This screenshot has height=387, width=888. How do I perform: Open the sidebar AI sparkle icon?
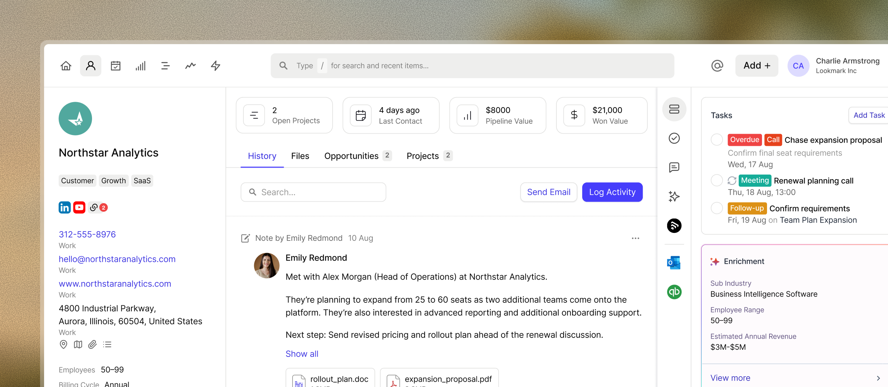pos(674,196)
